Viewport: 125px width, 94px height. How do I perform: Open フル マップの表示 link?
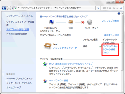[110, 21]
